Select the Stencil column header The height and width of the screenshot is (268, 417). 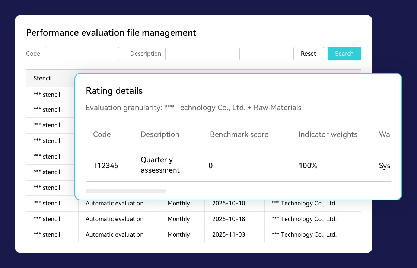42,78
